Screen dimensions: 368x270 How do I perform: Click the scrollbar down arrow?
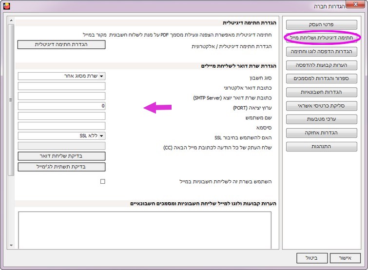pos(11,245)
